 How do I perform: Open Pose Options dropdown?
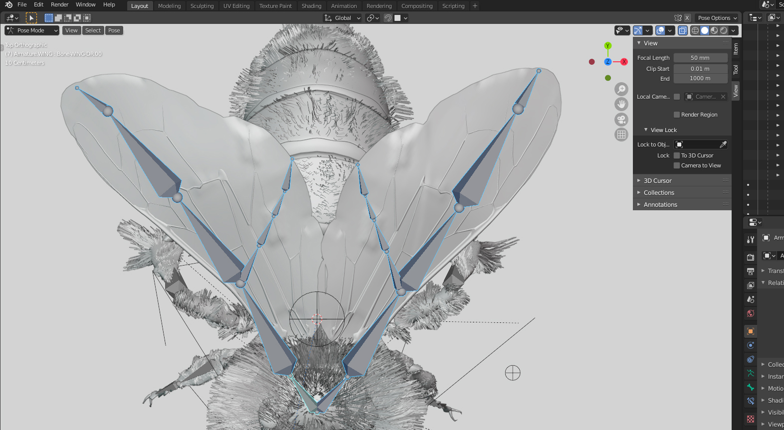pyautogui.click(x=717, y=18)
